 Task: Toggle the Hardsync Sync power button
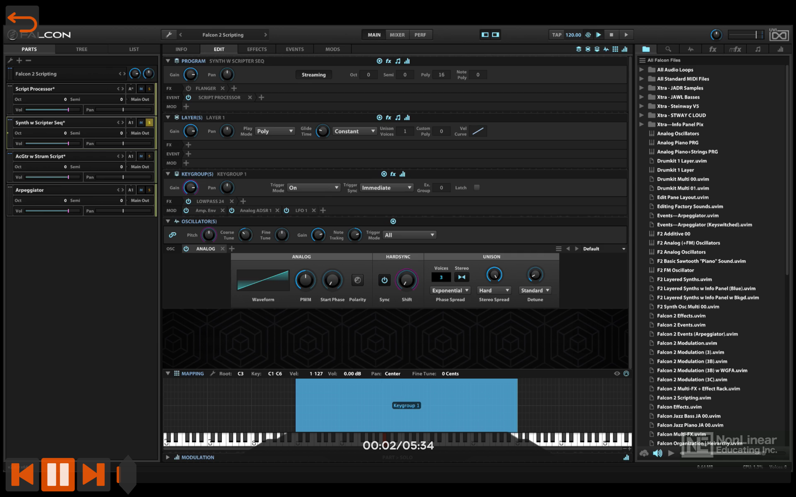pos(384,280)
